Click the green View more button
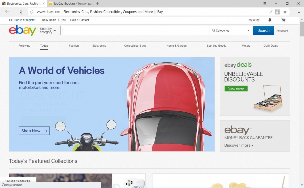304x188 pixels. (236, 88)
